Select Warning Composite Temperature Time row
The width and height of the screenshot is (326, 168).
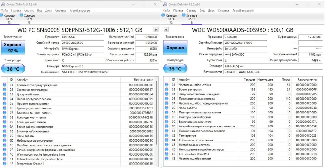pos(78,154)
